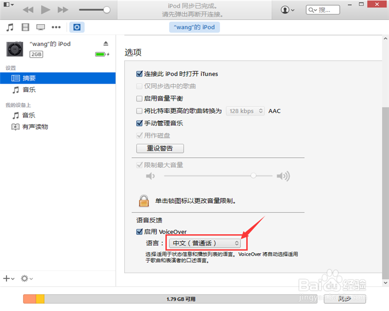Image resolution: width=389 pixels, height=311 pixels.
Task: Open the 中文（普通话）language dropdown
Action: click(x=205, y=243)
